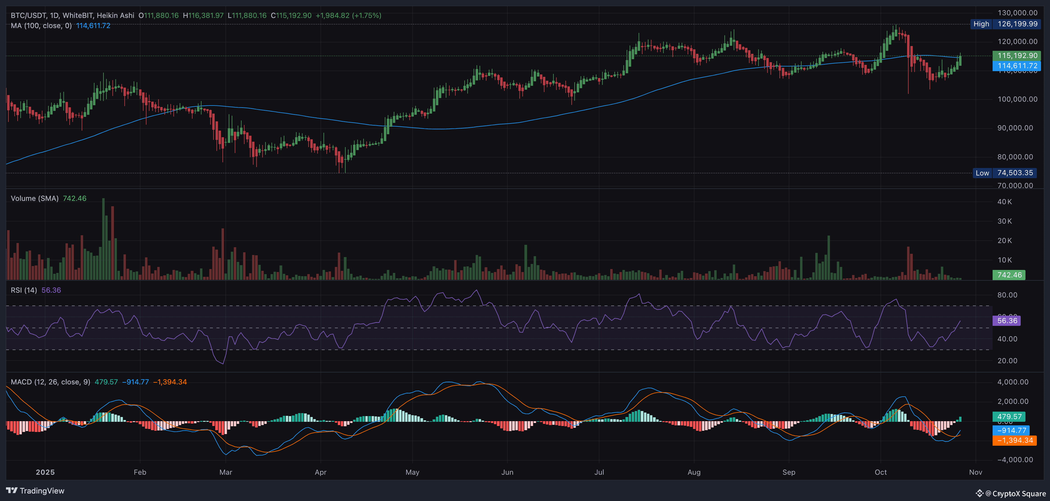The height and width of the screenshot is (501, 1050).
Task: Click the green 115,192.90 current price tag
Action: click(1017, 55)
